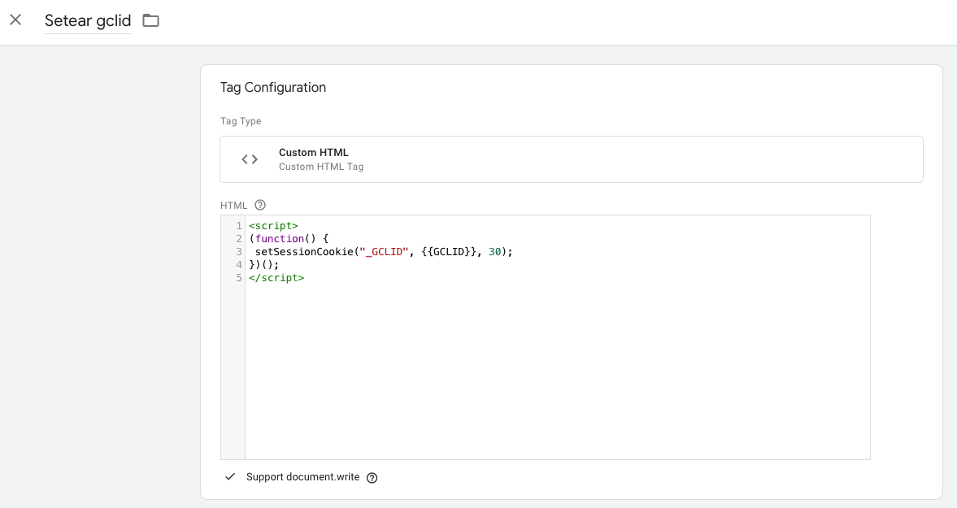Open the folder icon next to tag name

tap(150, 21)
